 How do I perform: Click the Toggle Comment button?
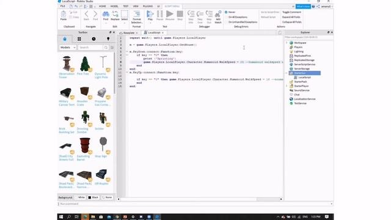(291, 12)
